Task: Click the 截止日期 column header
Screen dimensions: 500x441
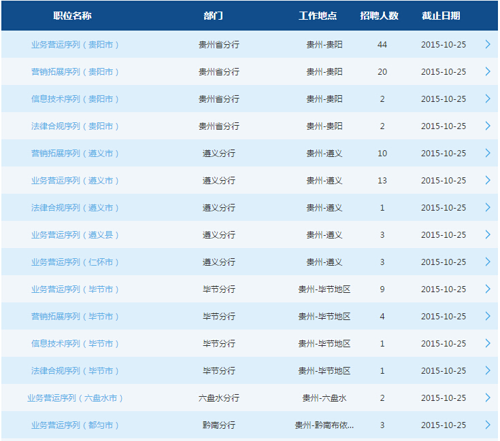Action: click(441, 16)
